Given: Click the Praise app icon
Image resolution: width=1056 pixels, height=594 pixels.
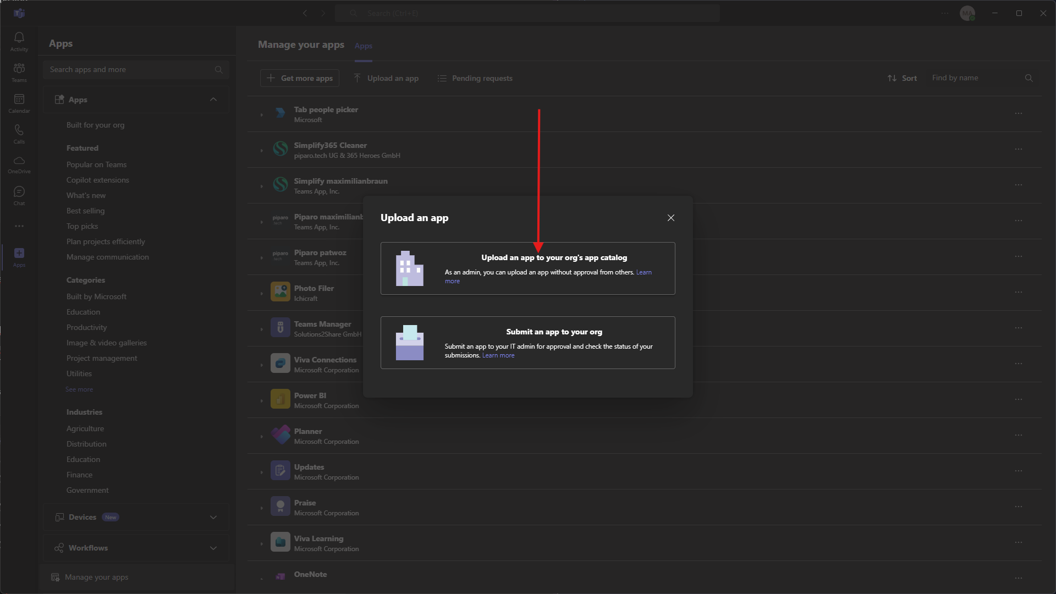Looking at the screenshot, I should [280, 507].
